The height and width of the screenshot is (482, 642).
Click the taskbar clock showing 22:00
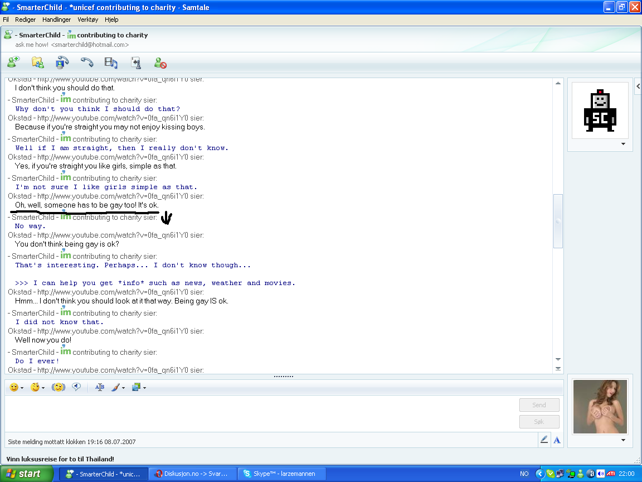pyautogui.click(x=626, y=474)
